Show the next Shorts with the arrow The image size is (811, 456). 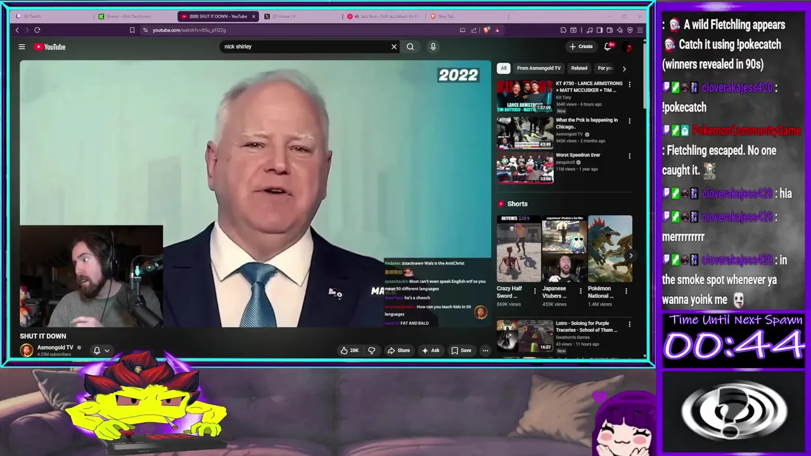(630, 256)
